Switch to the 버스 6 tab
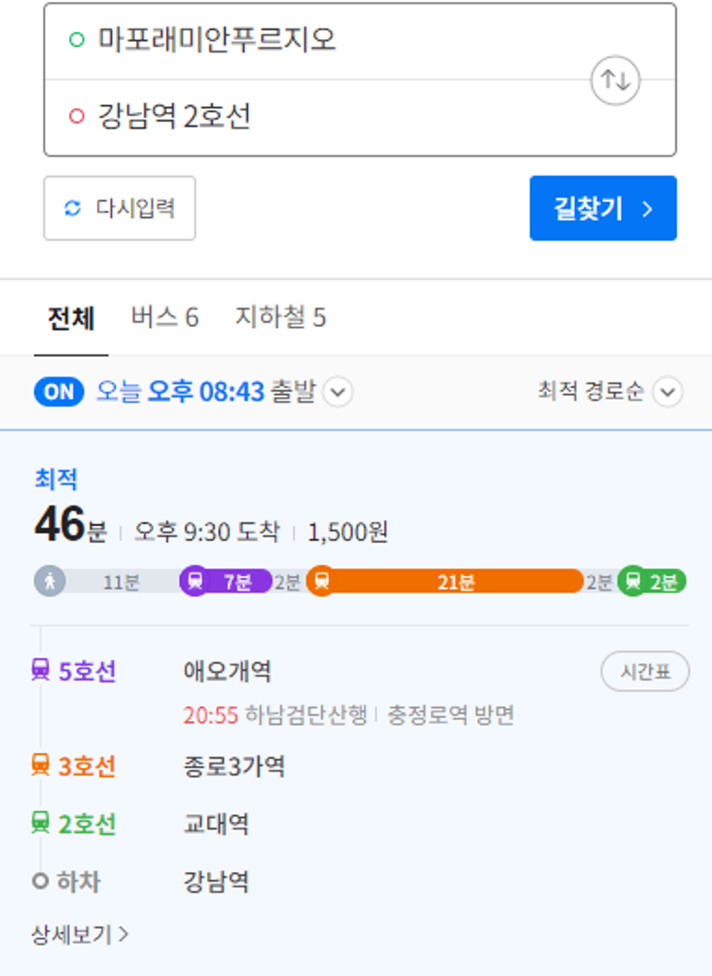Image resolution: width=712 pixels, height=976 pixels. tap(165, 318)
